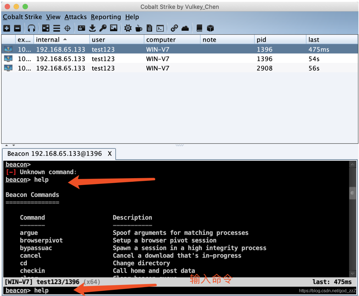Viewport: 359px width, 296px height.
Task: Open the help book icon
Action: 199,28
